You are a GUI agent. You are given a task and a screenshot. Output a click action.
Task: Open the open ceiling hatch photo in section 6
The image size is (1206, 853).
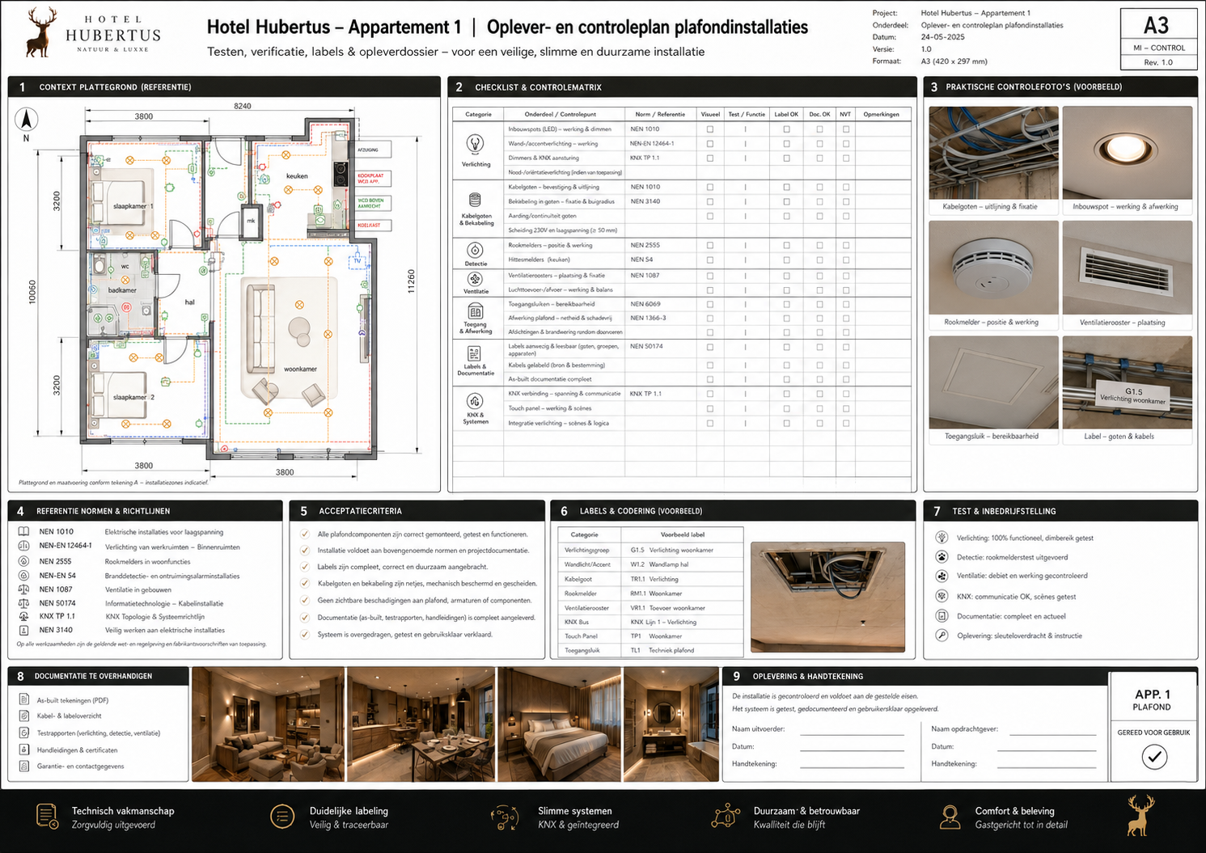tap(827, 597)
